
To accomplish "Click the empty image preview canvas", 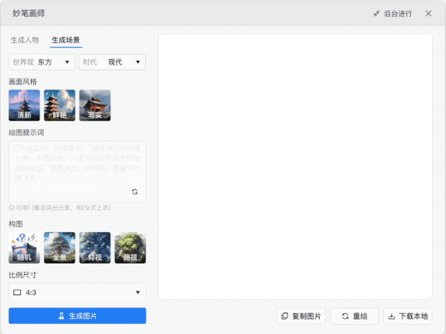I will click(x=295, y=167).
